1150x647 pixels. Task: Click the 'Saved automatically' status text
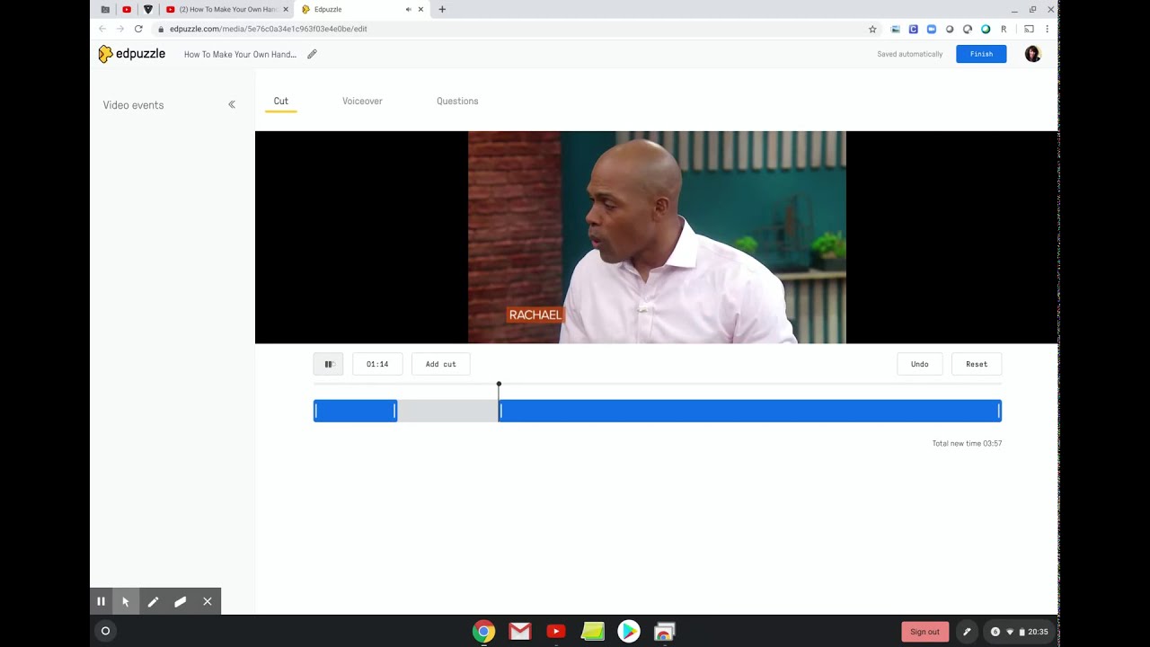[910, 54]
